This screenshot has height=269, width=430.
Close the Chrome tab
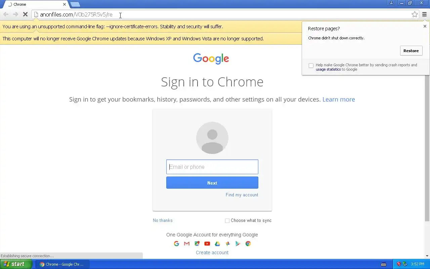click(x=64, y=4)
